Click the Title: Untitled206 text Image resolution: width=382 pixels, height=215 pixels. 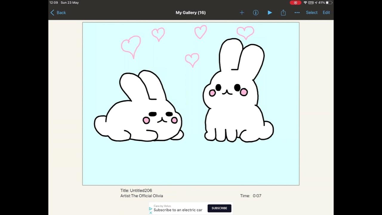pyautogui.click(x=136, y=191)
